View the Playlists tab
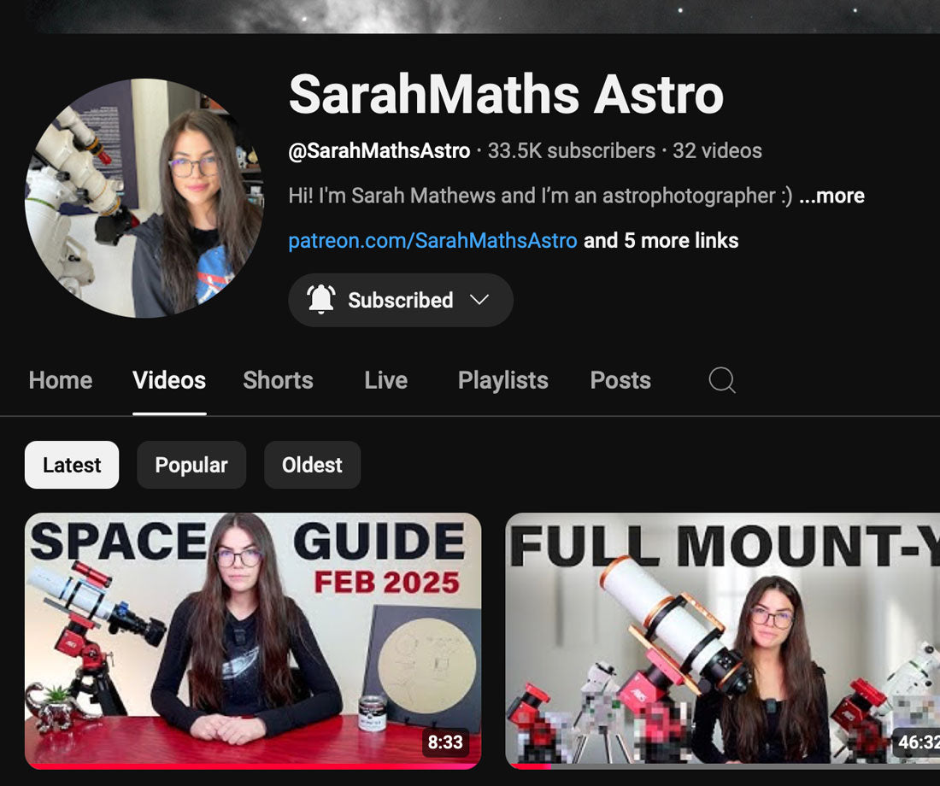Screen dimensions: 940x786 pos(502,380)
